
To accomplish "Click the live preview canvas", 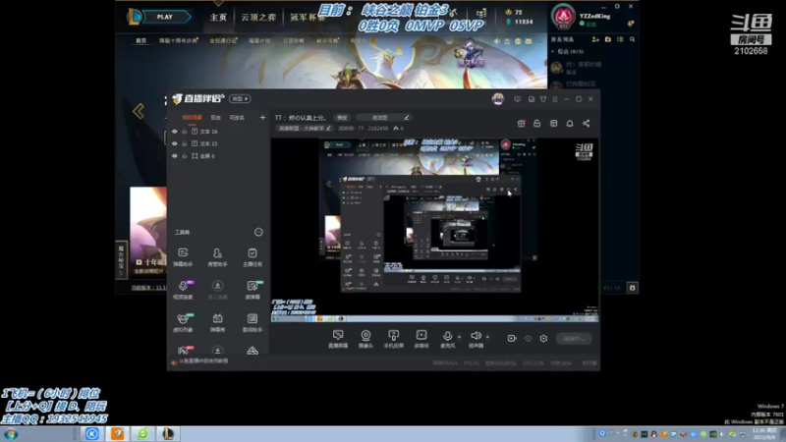I will 434,230.
